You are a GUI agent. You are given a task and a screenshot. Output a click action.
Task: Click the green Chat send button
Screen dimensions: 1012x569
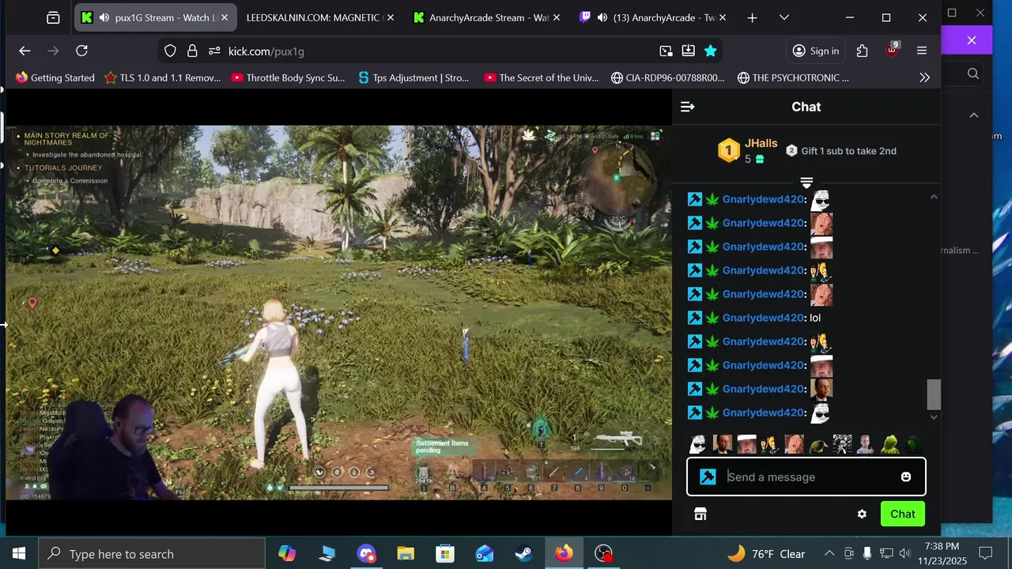coord(902,514)
